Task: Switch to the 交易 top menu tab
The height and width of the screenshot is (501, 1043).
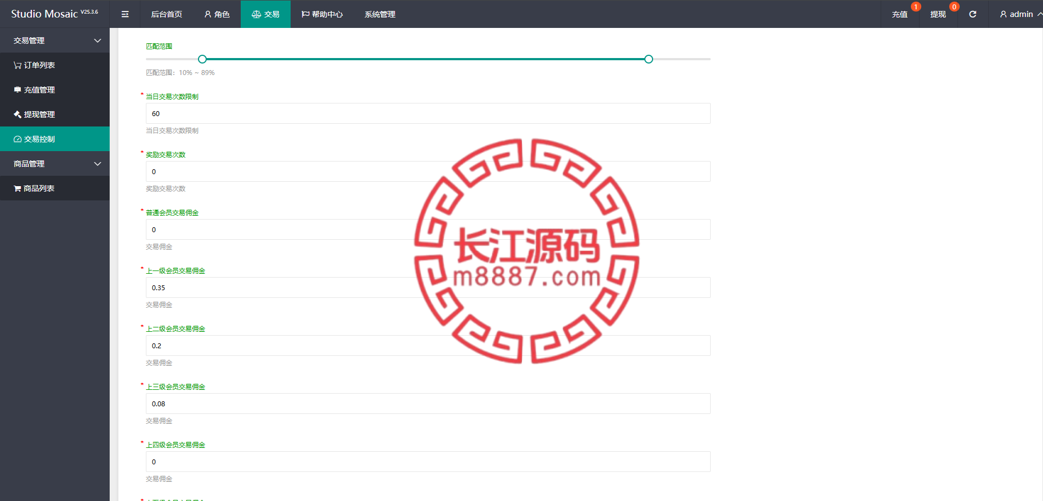Action: click(x=265, y=14)
